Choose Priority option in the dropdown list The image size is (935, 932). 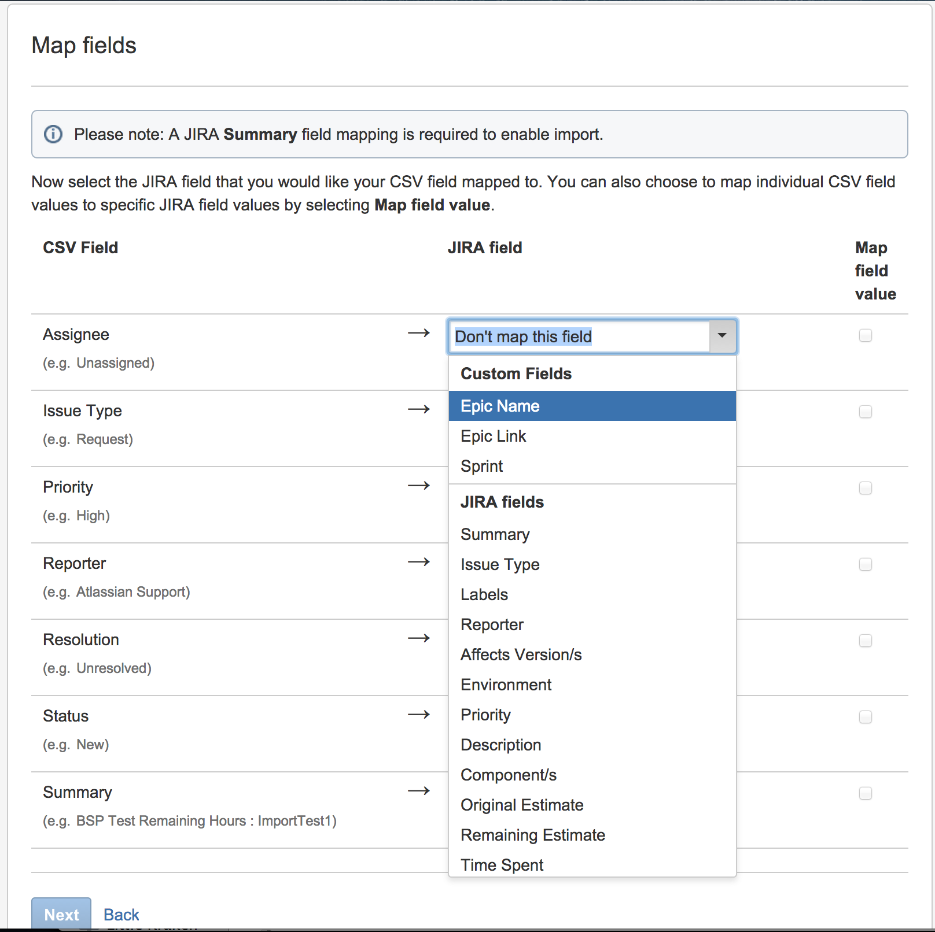[x=592, y=715]
